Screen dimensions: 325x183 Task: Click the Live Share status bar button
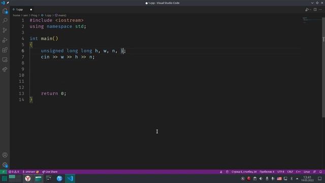(50, 172)
